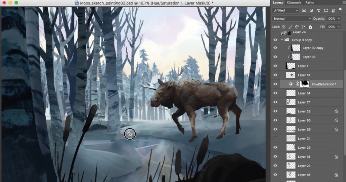Click the Fill value field
Image resolution: width=346 pixels, height=182 pixels.
click(x=331, y=27)
